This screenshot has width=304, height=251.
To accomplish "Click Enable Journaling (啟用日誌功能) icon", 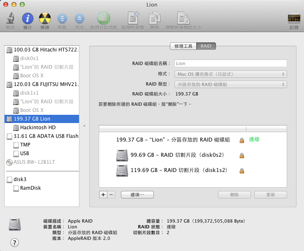I will 104,18.
